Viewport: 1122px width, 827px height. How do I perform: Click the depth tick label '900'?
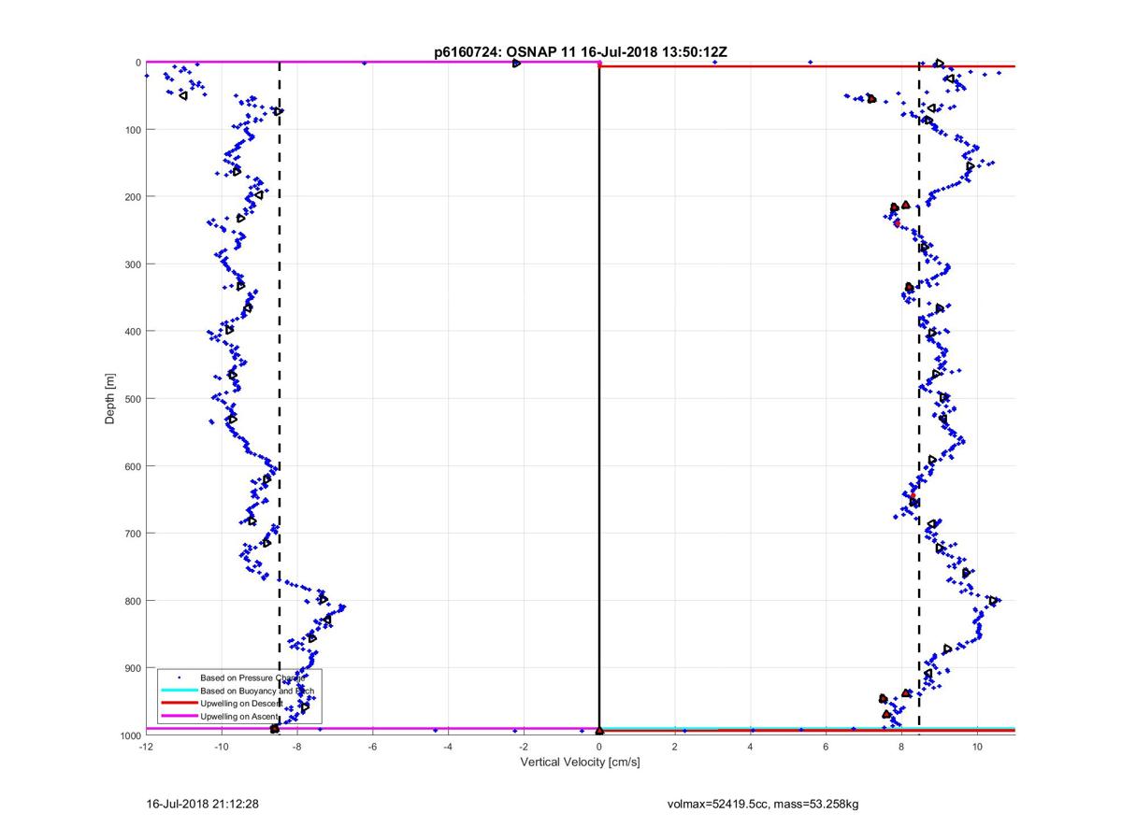point(133,668)
